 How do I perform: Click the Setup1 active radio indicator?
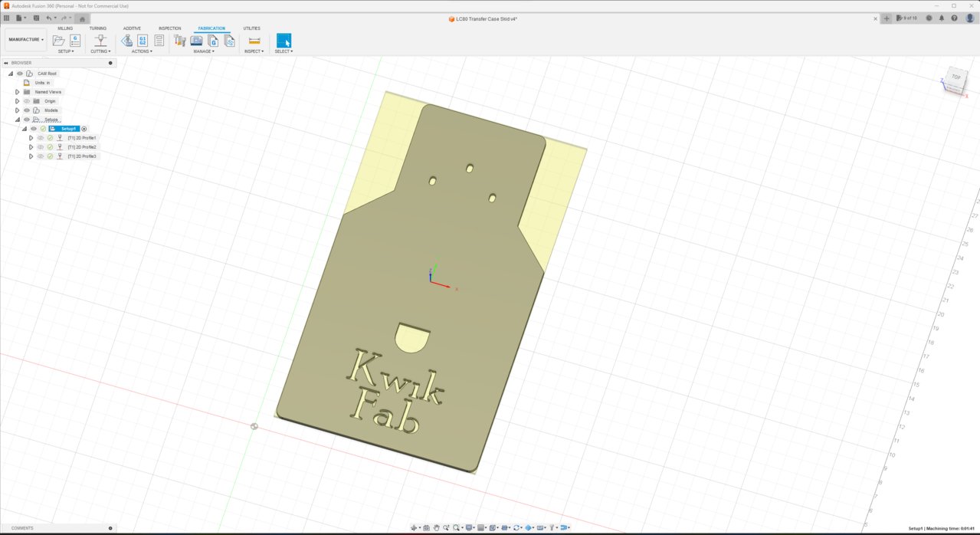[x=84, y=129]
